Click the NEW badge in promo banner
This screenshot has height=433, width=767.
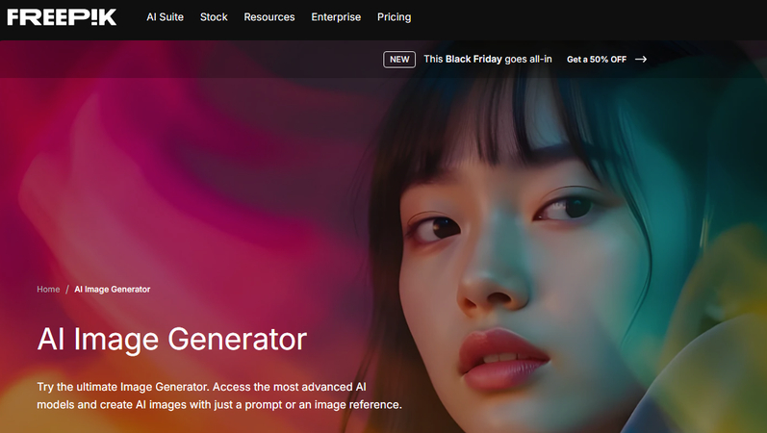(x=399, y=60)
